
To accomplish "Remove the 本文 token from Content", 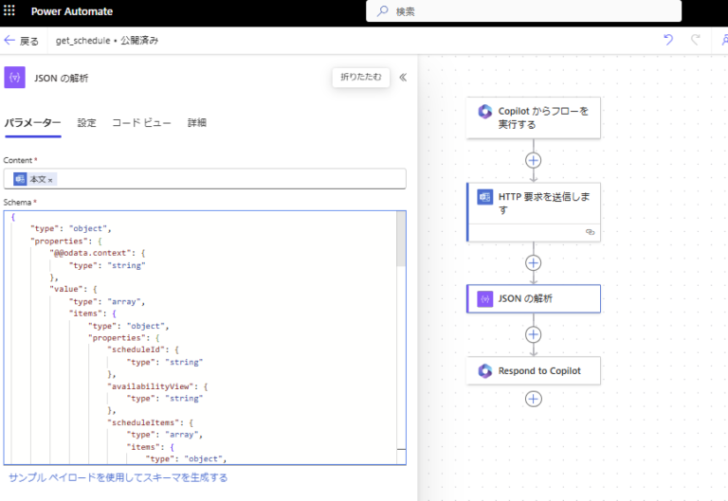I will click(x=51, y=179).
